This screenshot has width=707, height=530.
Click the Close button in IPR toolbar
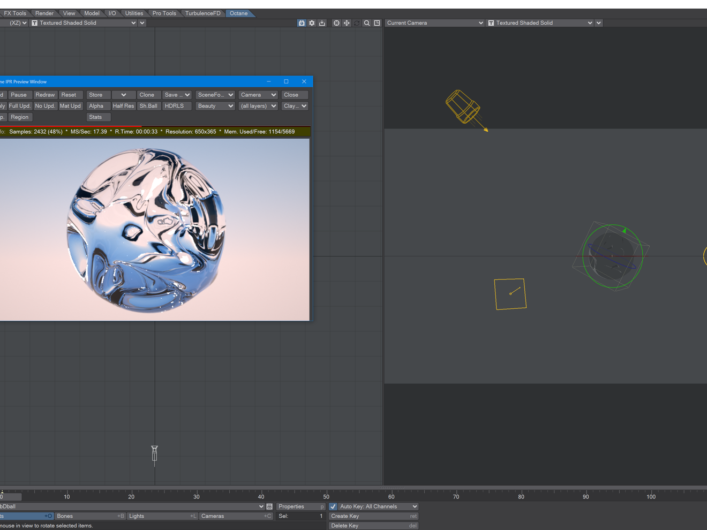[x=295, y=95]
